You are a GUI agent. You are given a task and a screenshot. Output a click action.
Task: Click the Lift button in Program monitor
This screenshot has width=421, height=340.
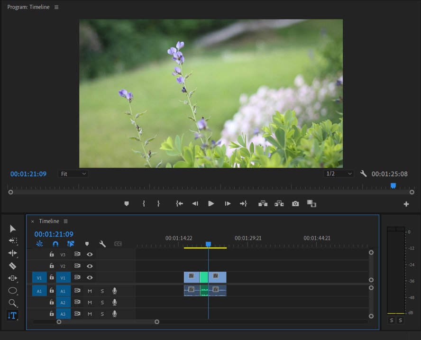(x=263, y=203)
